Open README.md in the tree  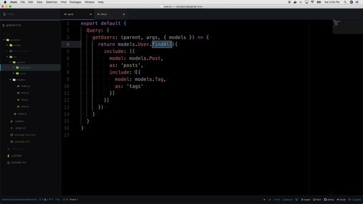point(19,163)
